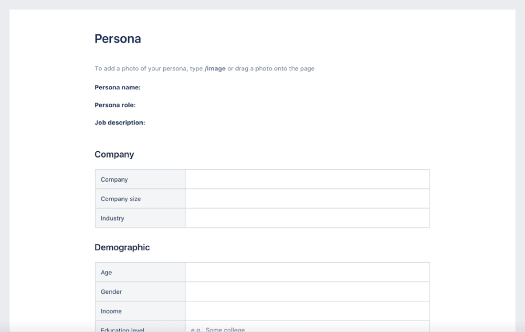
Task: Select the Company label cell
Action: [x=140, y=179]
